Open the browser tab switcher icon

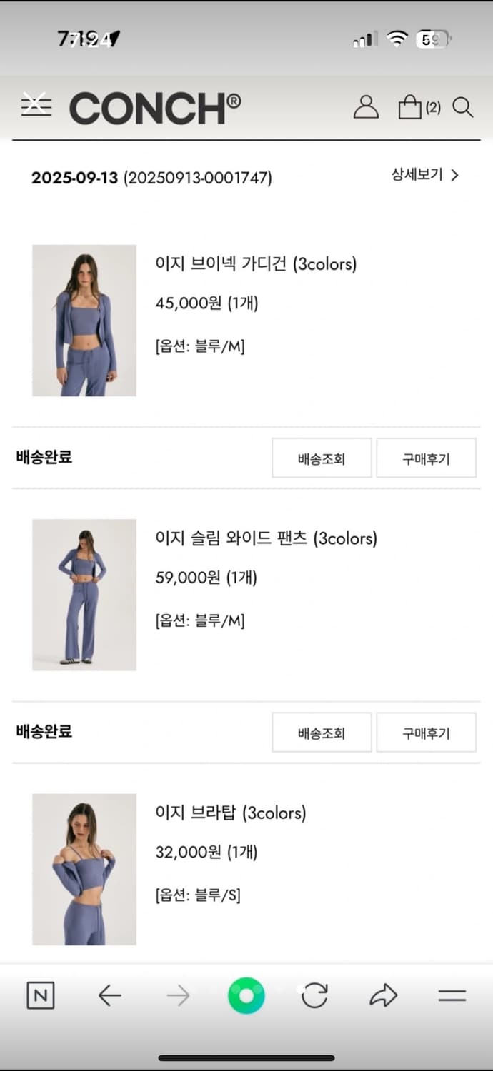[x=452, y=995]
